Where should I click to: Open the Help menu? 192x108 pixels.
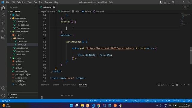click(56, 2)
